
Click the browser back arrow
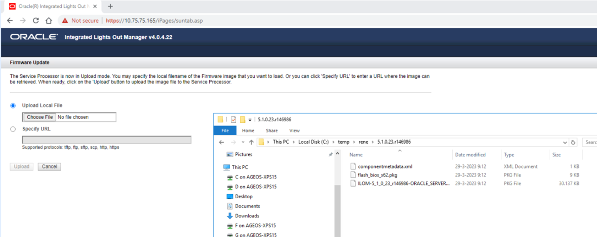tap(10, 20)
